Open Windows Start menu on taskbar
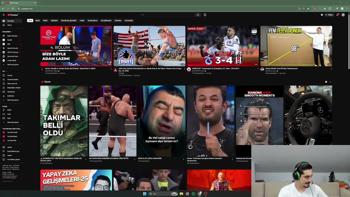Viewport: 350px width, 197px height. tap(145, 194)
